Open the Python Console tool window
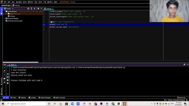Screen dimensions: 189x106 coord(59,98)
